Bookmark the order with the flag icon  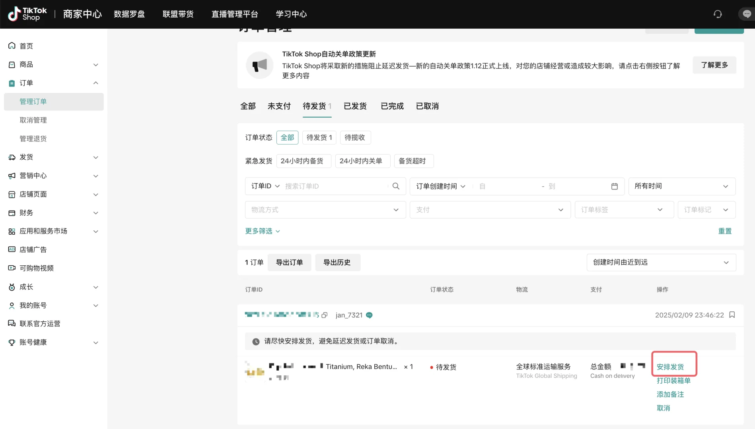pos(732,315)
